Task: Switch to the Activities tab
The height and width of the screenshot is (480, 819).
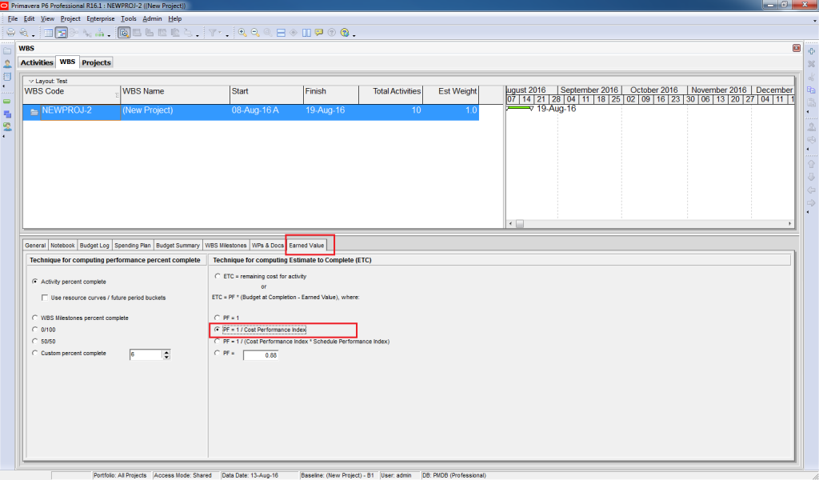Action: click(37, 62)
